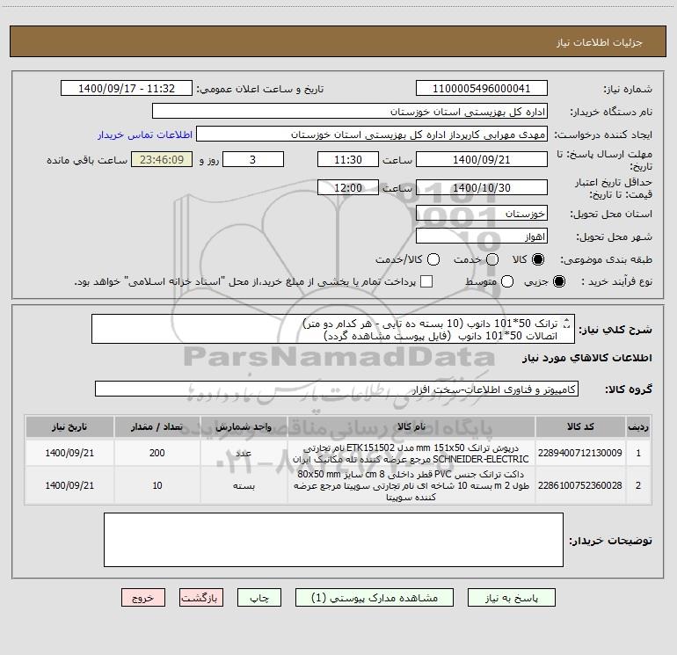677x655 pixels.
Task: Click the پاسخ به نیاز button
Action: click(511, 598)
